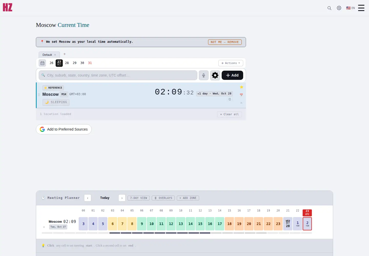The width and height of the screenshot is (369, 256).
Task: Add a new tab with plus sign
Action: tap(65, 54)
